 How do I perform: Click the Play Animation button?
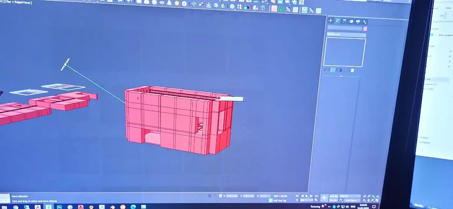[306, 196]
